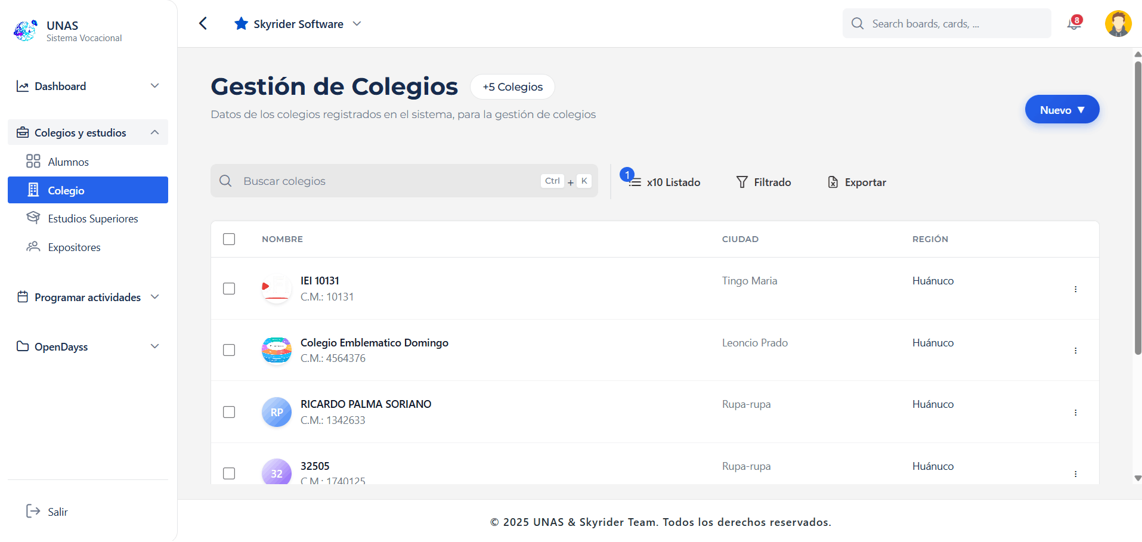Click Salir to log out
Screen dimensions: 1142x542
coord(57,512)
